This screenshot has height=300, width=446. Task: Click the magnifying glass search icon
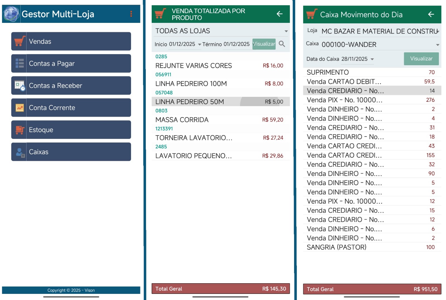[282, 44]
